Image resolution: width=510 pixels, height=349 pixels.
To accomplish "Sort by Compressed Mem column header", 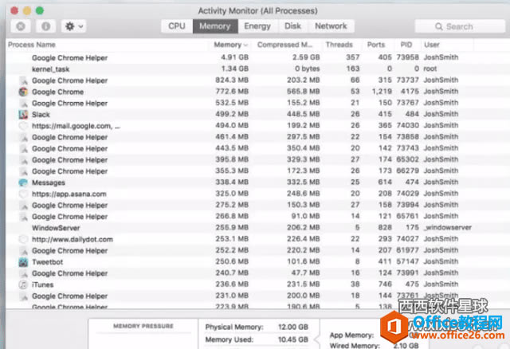I will (284, 45).
